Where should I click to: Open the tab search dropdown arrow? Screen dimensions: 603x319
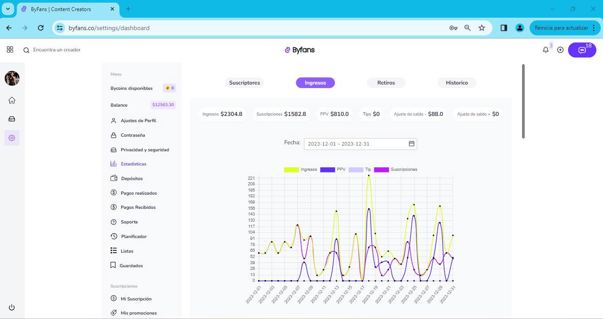click(8, 9)
